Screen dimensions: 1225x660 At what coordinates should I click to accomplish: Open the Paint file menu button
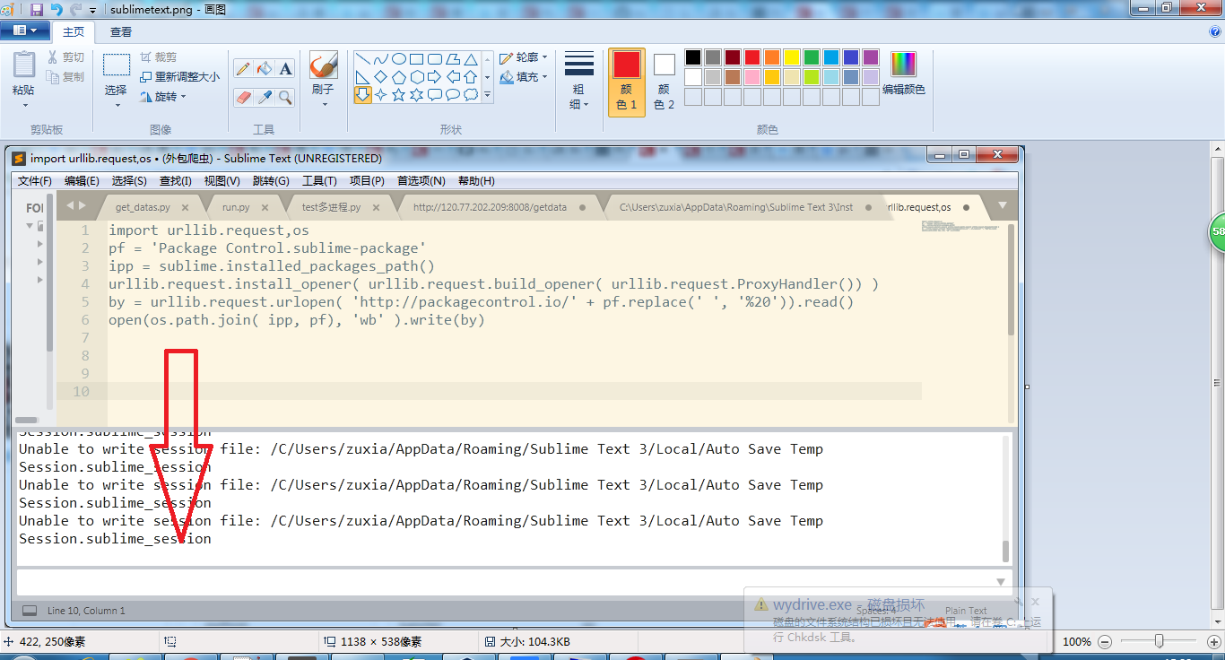[25, 31]
